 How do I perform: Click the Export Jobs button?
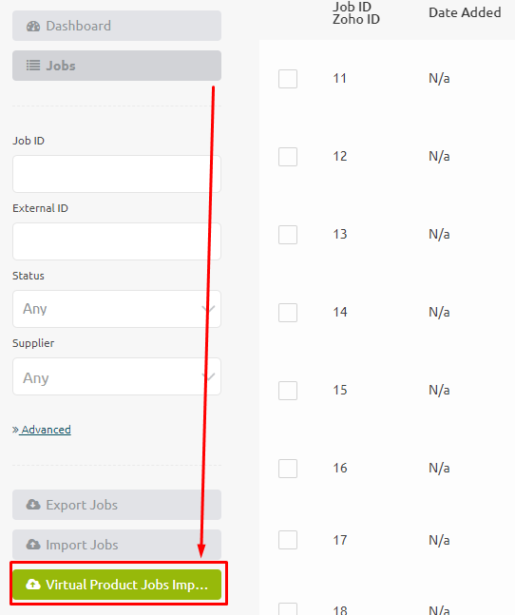click(117, 505)
